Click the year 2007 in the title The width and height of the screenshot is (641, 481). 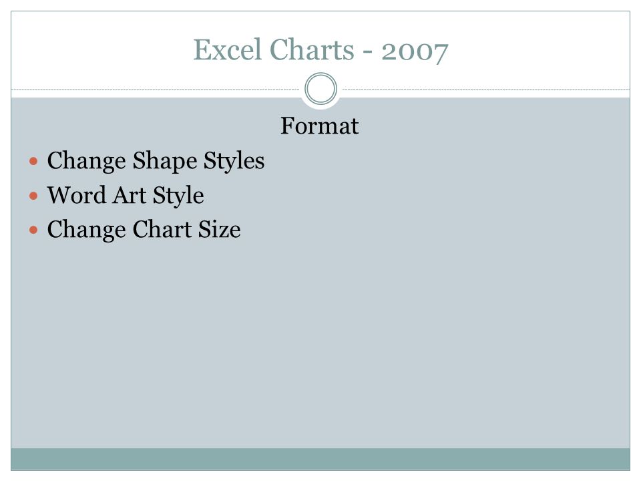(415, 51)
